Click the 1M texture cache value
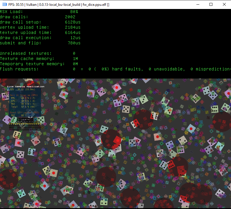This screenshot has height=209, width=231. point(76,59)
